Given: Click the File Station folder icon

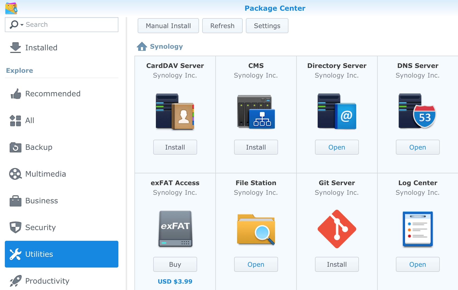Looking at the screenshot, I should click(256, 229).
